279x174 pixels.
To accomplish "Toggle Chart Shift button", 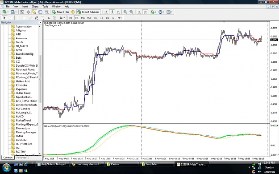I will tap(146, 12).
